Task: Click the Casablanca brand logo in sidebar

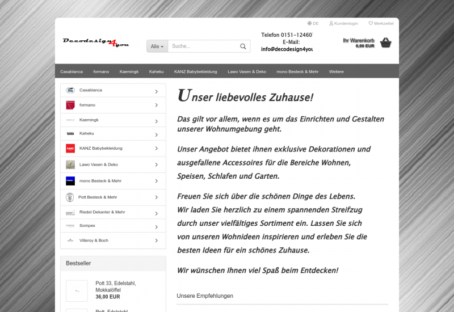Action: pyautogui.click(x=70, y=90)
